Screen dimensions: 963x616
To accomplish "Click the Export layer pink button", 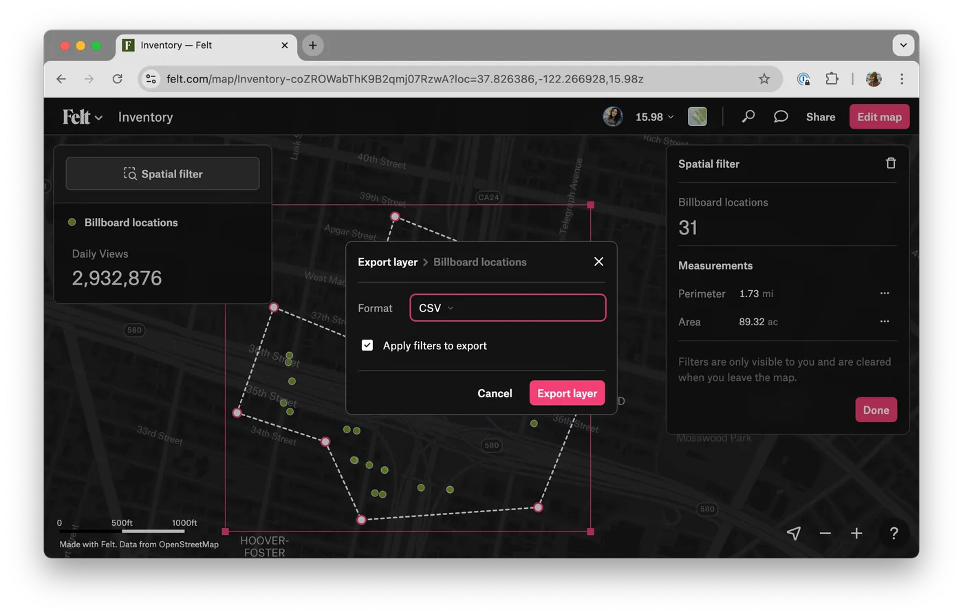I will [x=567, y=393].
